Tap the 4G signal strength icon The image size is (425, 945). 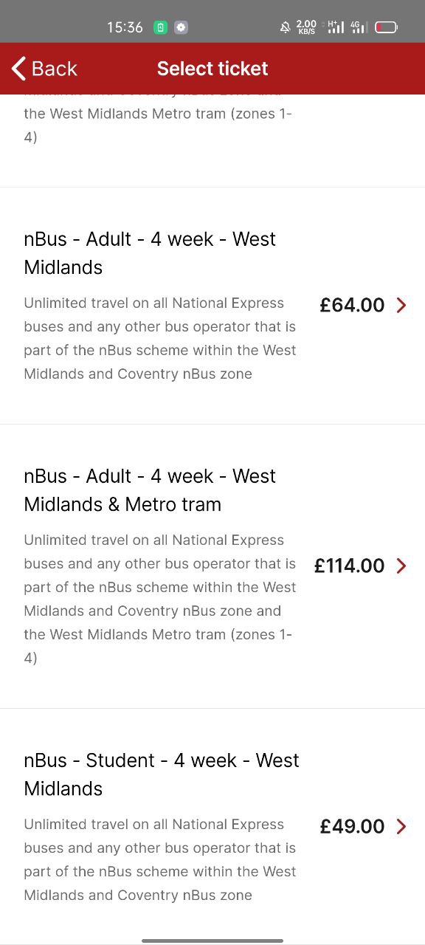coord(359,27)
